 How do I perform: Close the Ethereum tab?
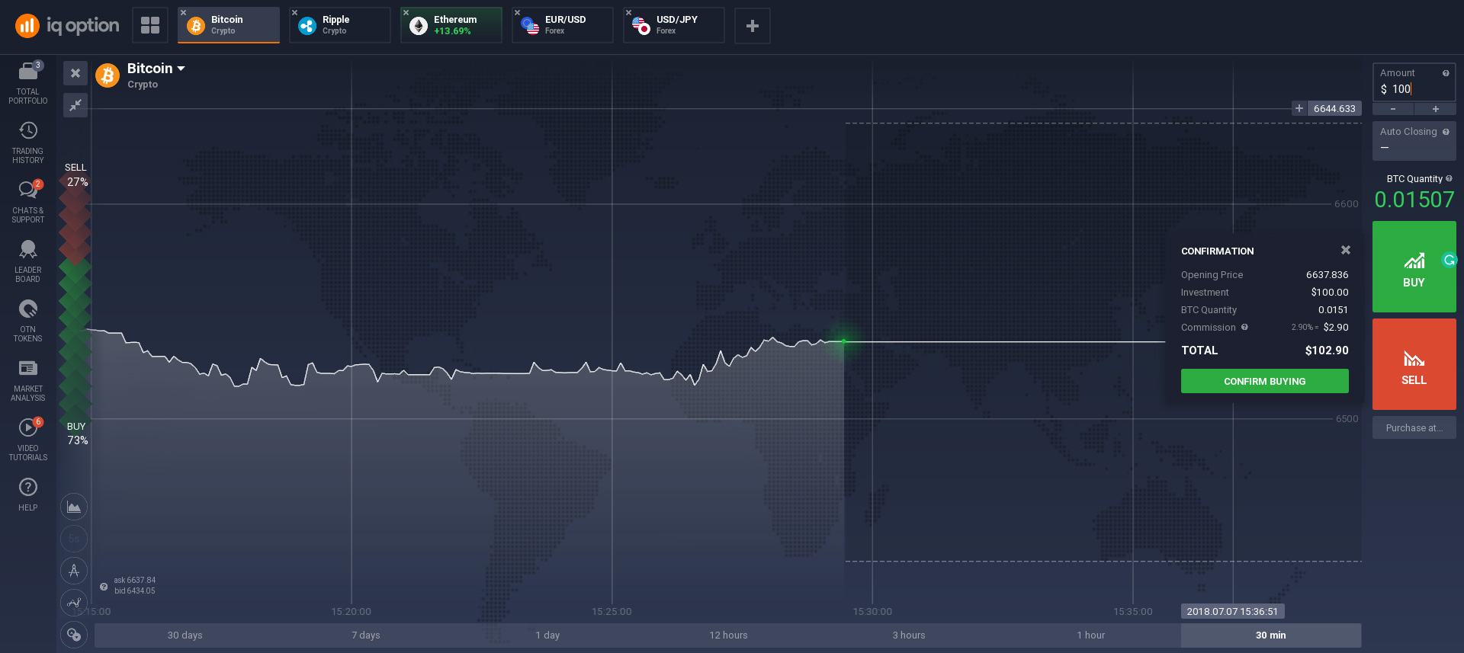pyautogui.click(x=406, y=13)
